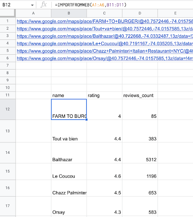The height and width of the screenshot is (217, 193).
Task: Select the cell with reviews count 5312
Action: pos(140,153)
